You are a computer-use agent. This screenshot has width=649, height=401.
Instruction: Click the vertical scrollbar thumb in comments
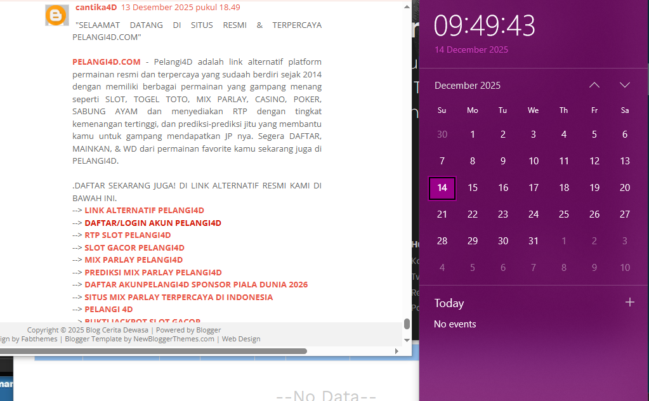(407, 324)
